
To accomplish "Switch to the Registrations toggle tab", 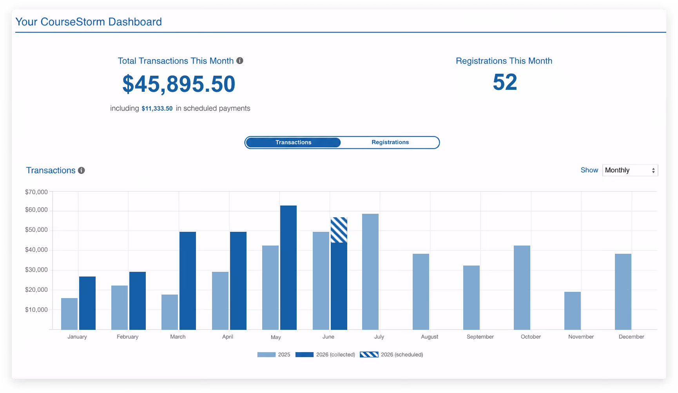I will [390, 142].
